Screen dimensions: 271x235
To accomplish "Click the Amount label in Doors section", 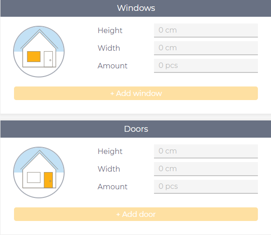I will click(x=112, y=187).
